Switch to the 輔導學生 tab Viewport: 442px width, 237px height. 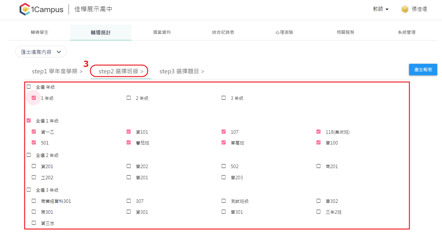point(40,32)
